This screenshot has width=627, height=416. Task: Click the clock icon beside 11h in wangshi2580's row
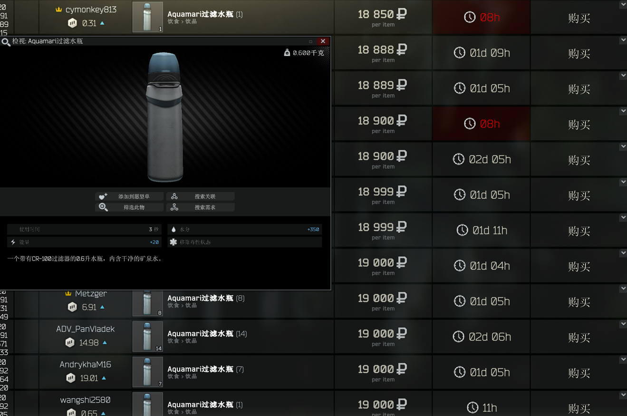473,407
